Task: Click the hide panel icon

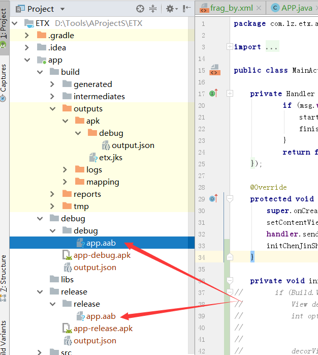Action: pos(186,9)
